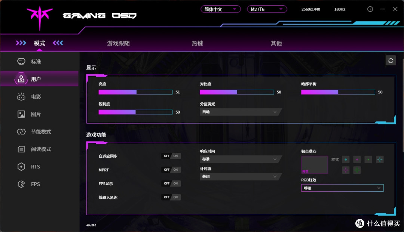Toggle the FPS显示 switch
The width and height of the screenshot is (404, 232).
point(171,183)
